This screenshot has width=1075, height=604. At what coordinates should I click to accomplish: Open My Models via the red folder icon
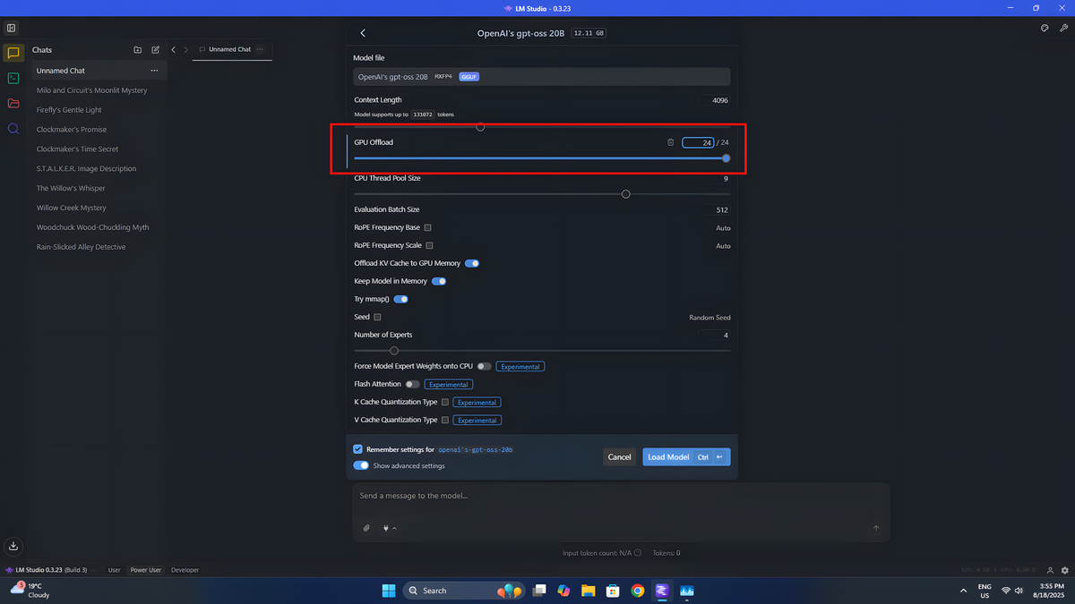pyautogui.click(x=12, y=103)
